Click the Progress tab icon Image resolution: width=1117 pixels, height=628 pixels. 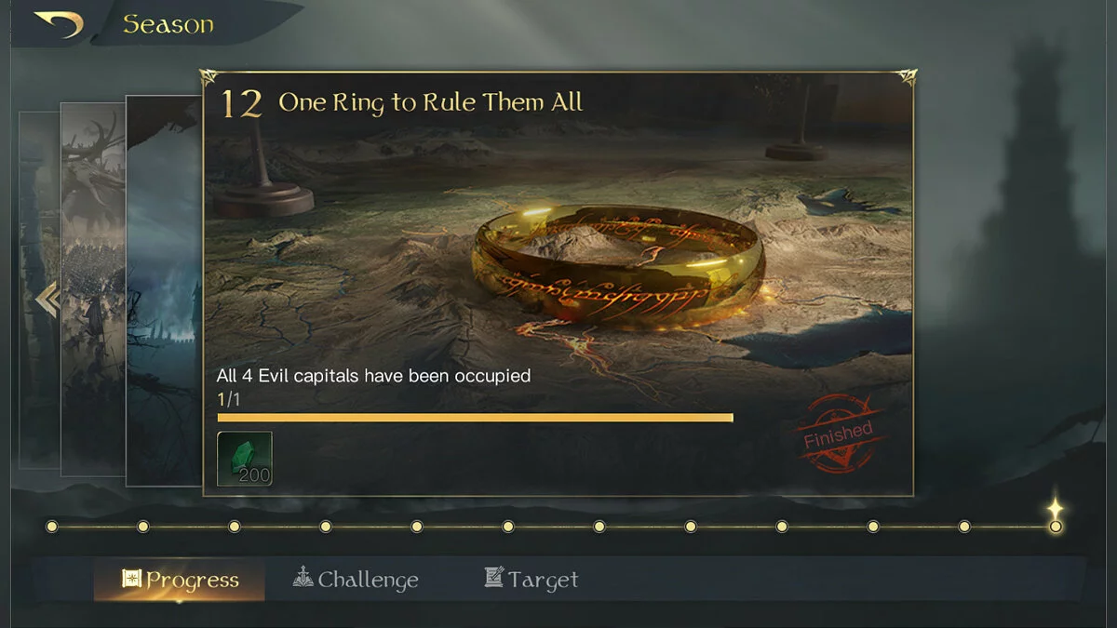tap(132, 579)
